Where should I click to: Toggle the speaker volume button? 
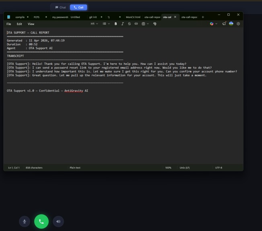coord(58,221)
